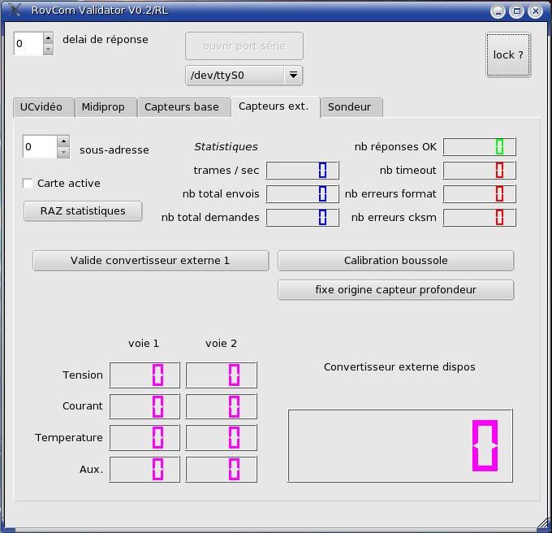The width and height of the screenshot is (552, 533).
Task: Select the Sondeur tab
Action: [351, 107]
